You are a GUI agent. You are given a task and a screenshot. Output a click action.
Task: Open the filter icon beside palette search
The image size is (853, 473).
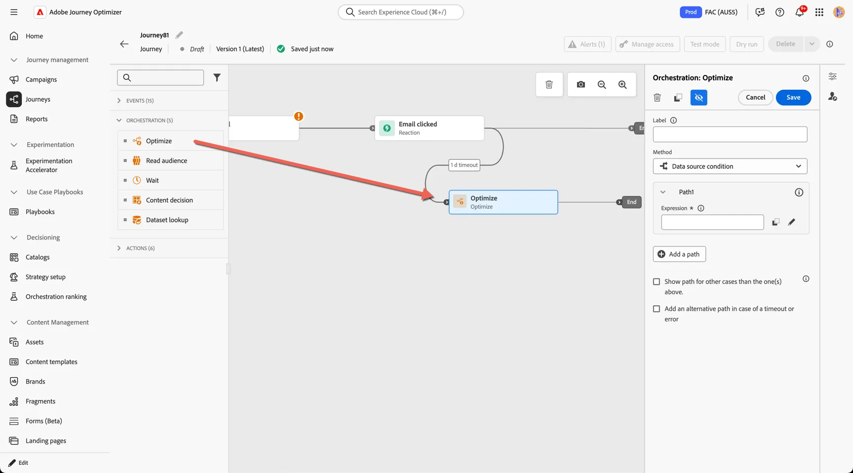(217, 78)
